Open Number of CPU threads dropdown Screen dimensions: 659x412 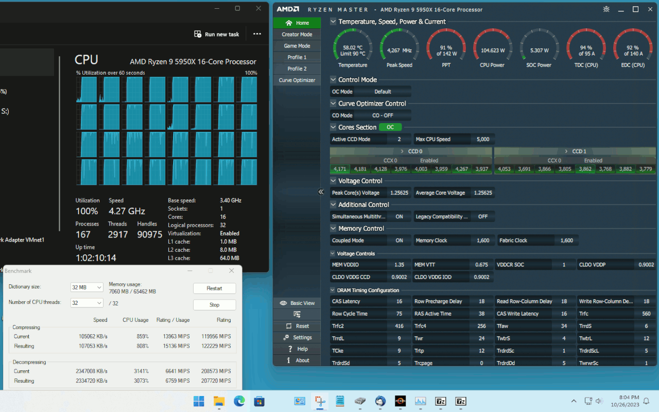(x=86, y=303)
